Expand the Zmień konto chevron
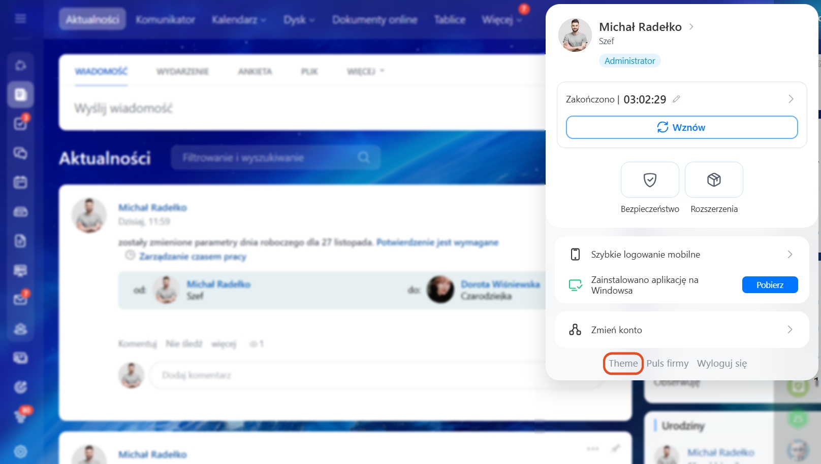This screenshot has height=464, width=821. point(790,330)
